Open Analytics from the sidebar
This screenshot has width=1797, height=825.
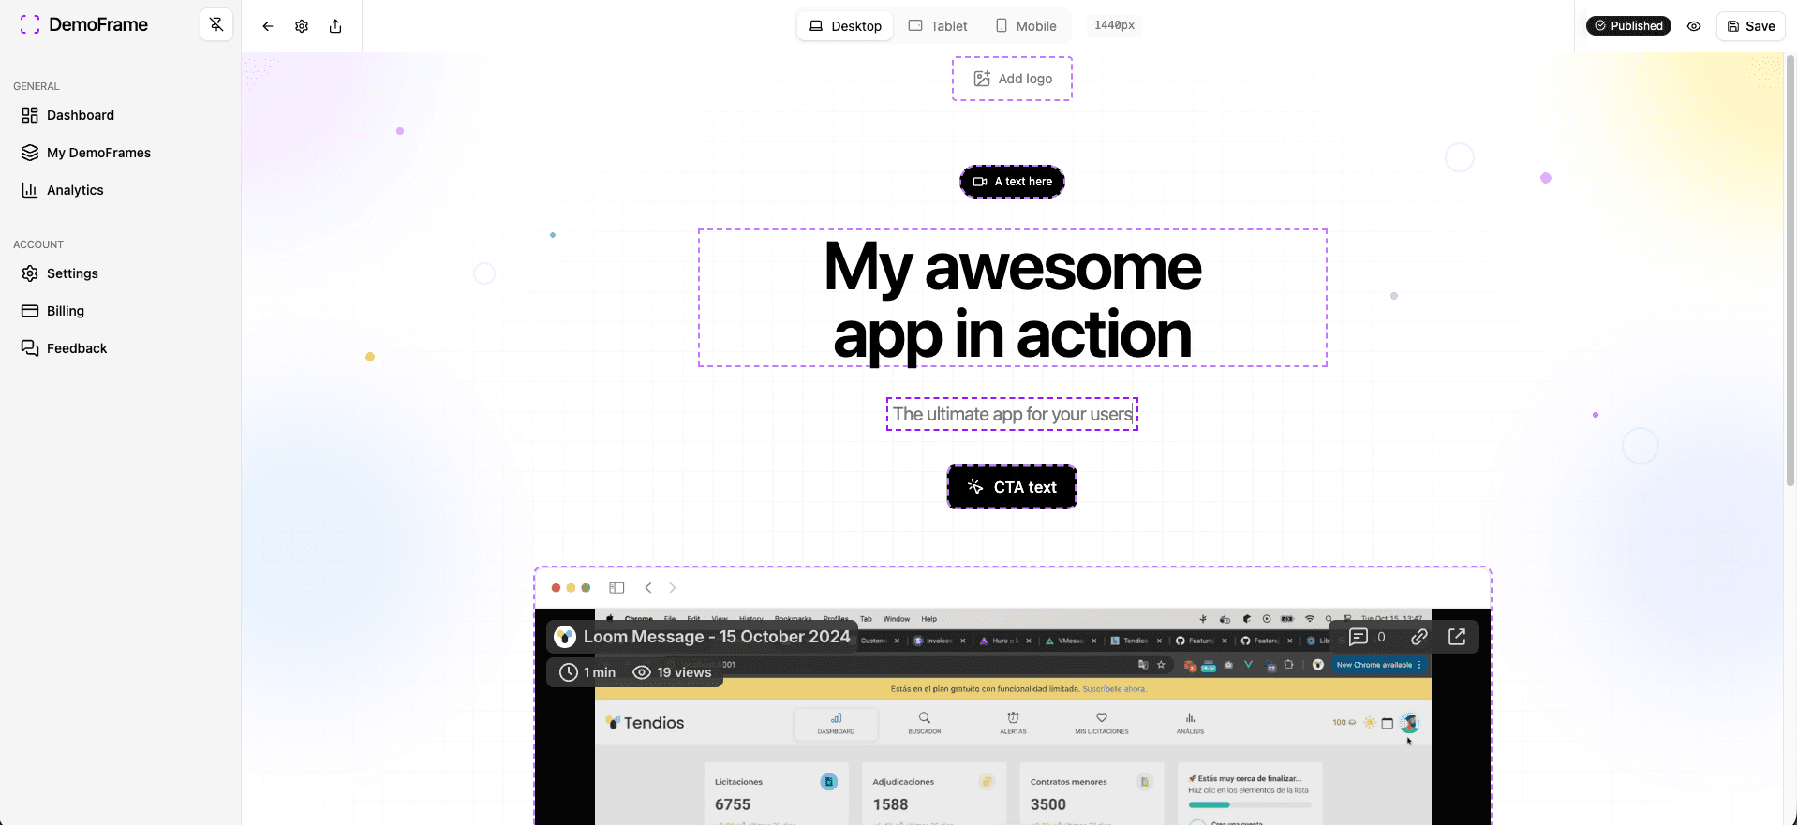[75, 190]
